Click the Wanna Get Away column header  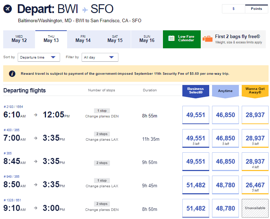pyautogui.click(x=255, y=91)
